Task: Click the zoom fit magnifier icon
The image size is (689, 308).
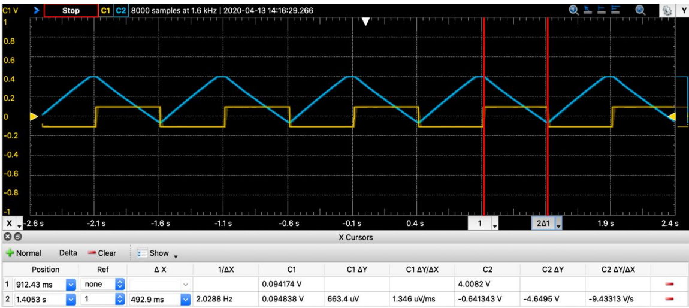Action: point(640,10)
